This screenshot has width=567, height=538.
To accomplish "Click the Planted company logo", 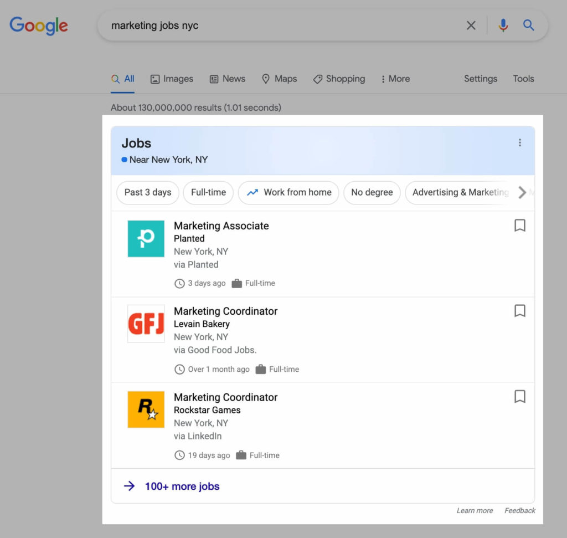I will [x=146, y=239].
